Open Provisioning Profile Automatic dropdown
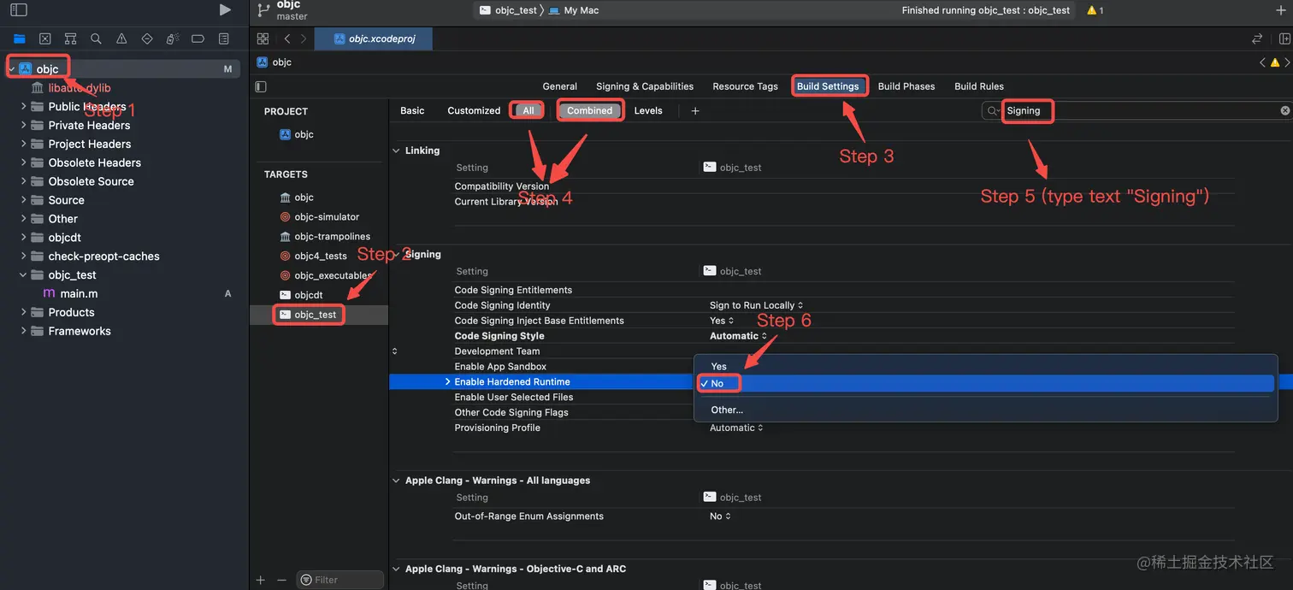 tap(736, 428)
